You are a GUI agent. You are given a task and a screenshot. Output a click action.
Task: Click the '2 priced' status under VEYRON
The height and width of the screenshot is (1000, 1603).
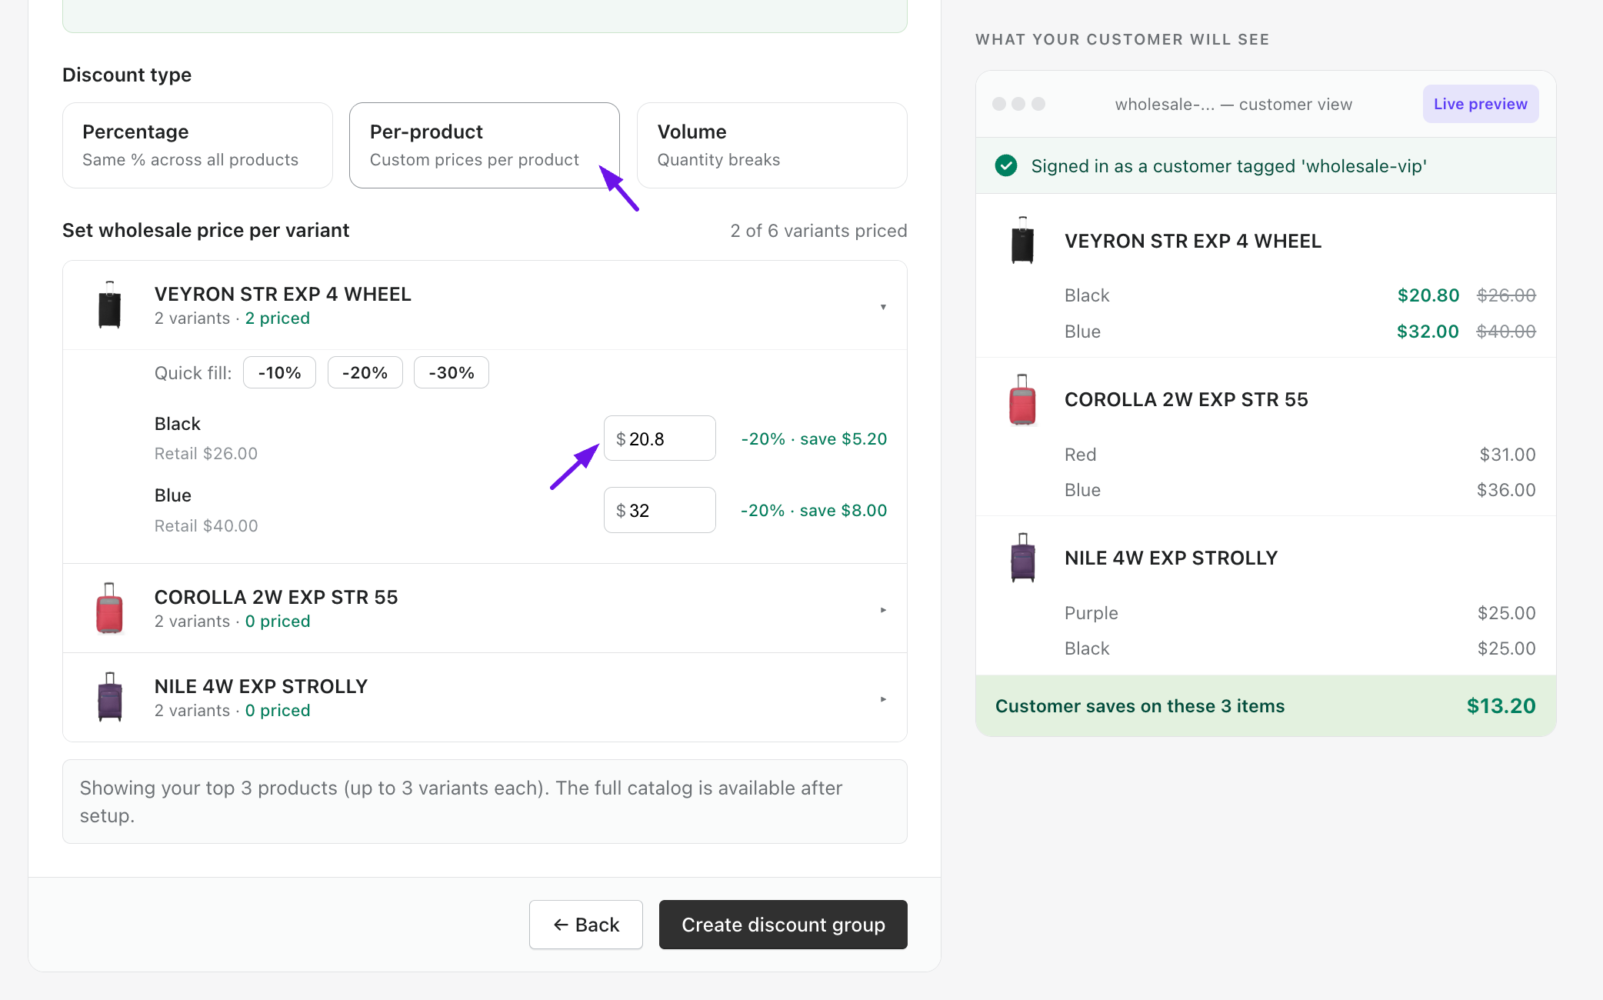[278, 318]
